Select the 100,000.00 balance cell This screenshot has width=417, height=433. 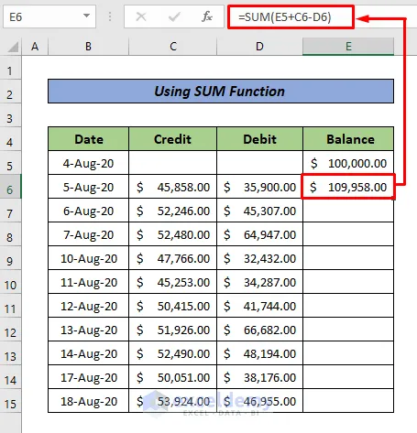(348, 163)
